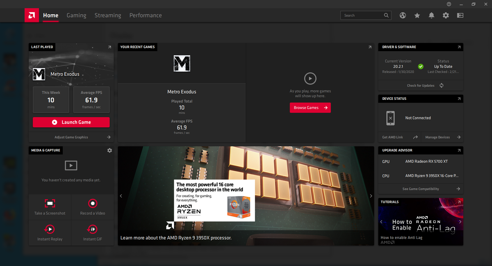The image size is (492, 266).
Task: Toggle the sidebar panel layout icon
Action: point(460,15)
